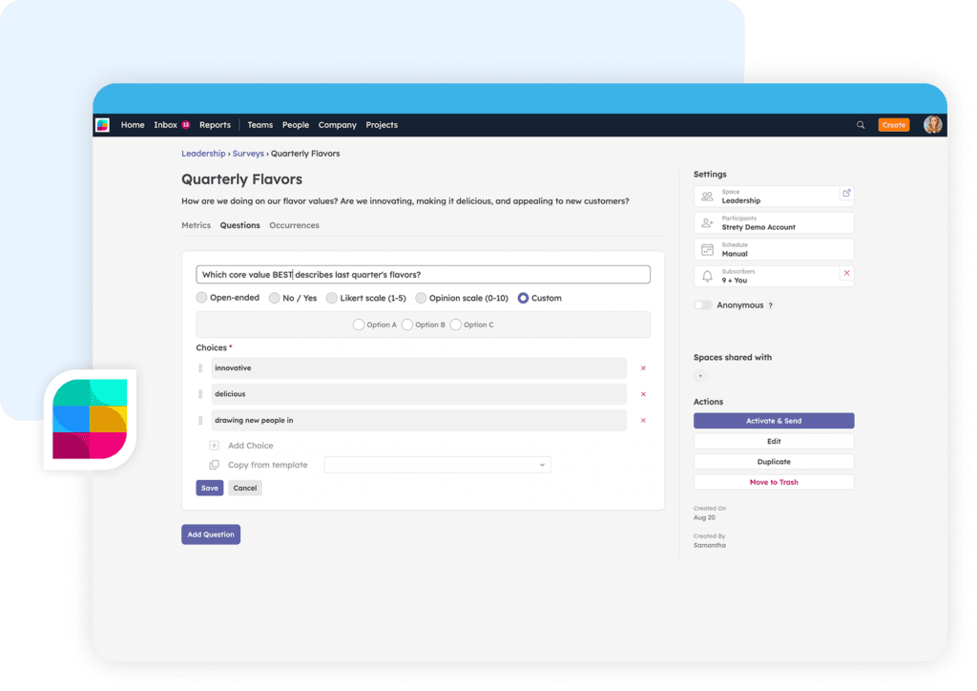Select the Likert scale (1-5) option
Viewport: 977px width, 691px height.
(x=332, y=298)
